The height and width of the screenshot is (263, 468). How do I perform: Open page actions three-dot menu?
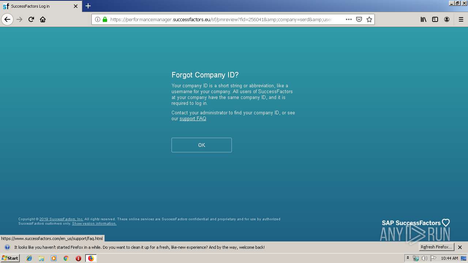pos(348,19)
